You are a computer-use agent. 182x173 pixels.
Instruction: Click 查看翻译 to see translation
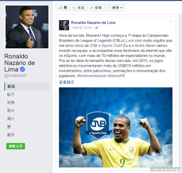67,82
